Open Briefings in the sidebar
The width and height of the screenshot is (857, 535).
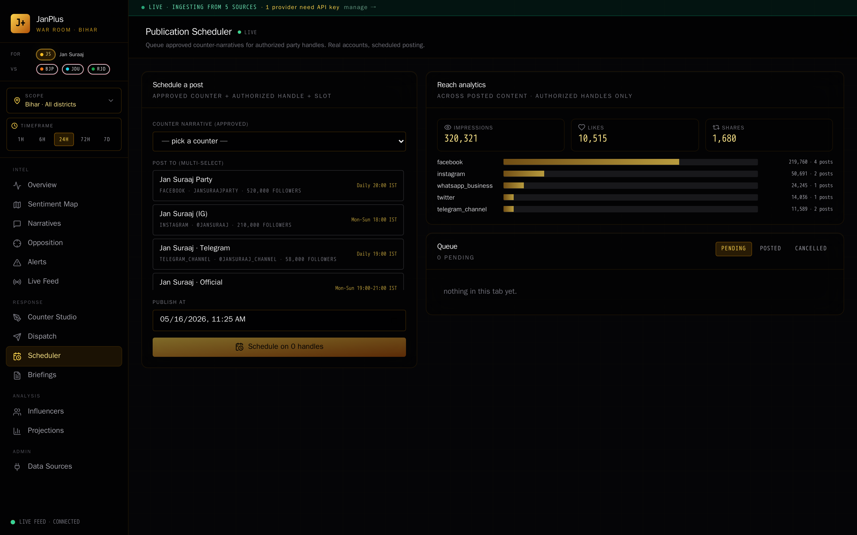point(64,375)
